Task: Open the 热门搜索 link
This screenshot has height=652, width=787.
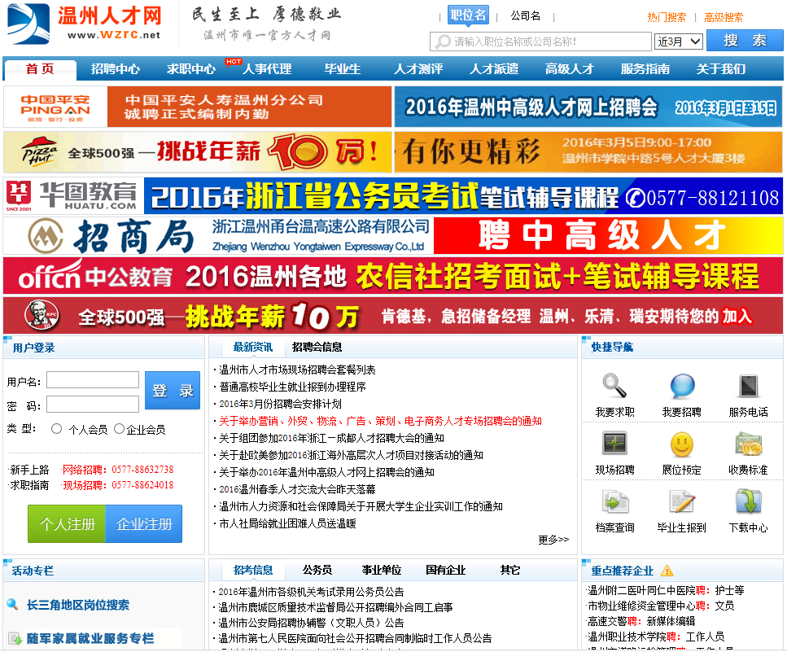Action: 667,18
